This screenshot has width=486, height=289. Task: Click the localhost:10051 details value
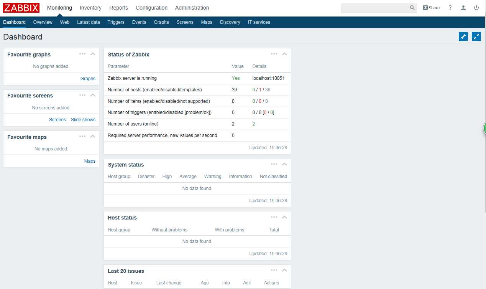coord(268,78)
